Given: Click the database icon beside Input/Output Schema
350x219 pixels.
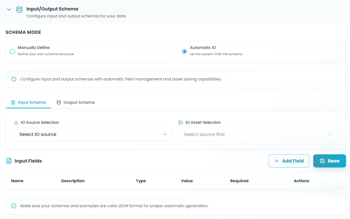Looking at the screenshot, I should pos(19,10).
